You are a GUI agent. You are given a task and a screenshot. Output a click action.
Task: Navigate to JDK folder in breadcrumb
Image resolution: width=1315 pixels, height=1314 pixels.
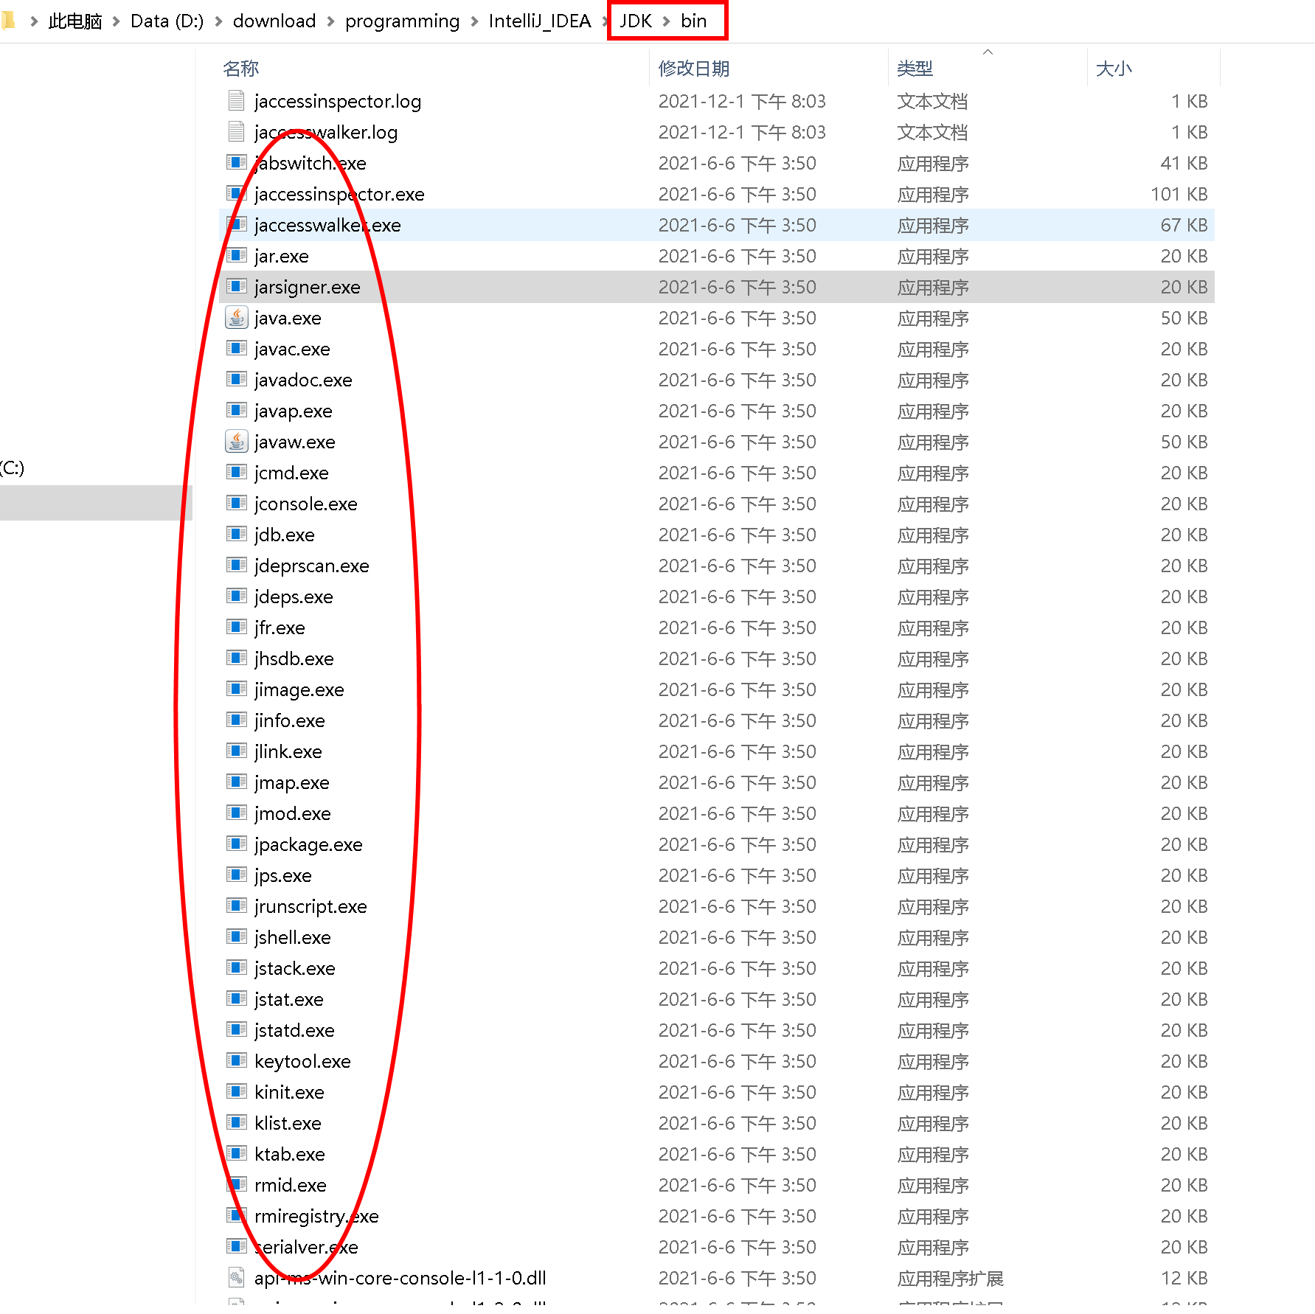pyautogui.click(x=636, y=21)
